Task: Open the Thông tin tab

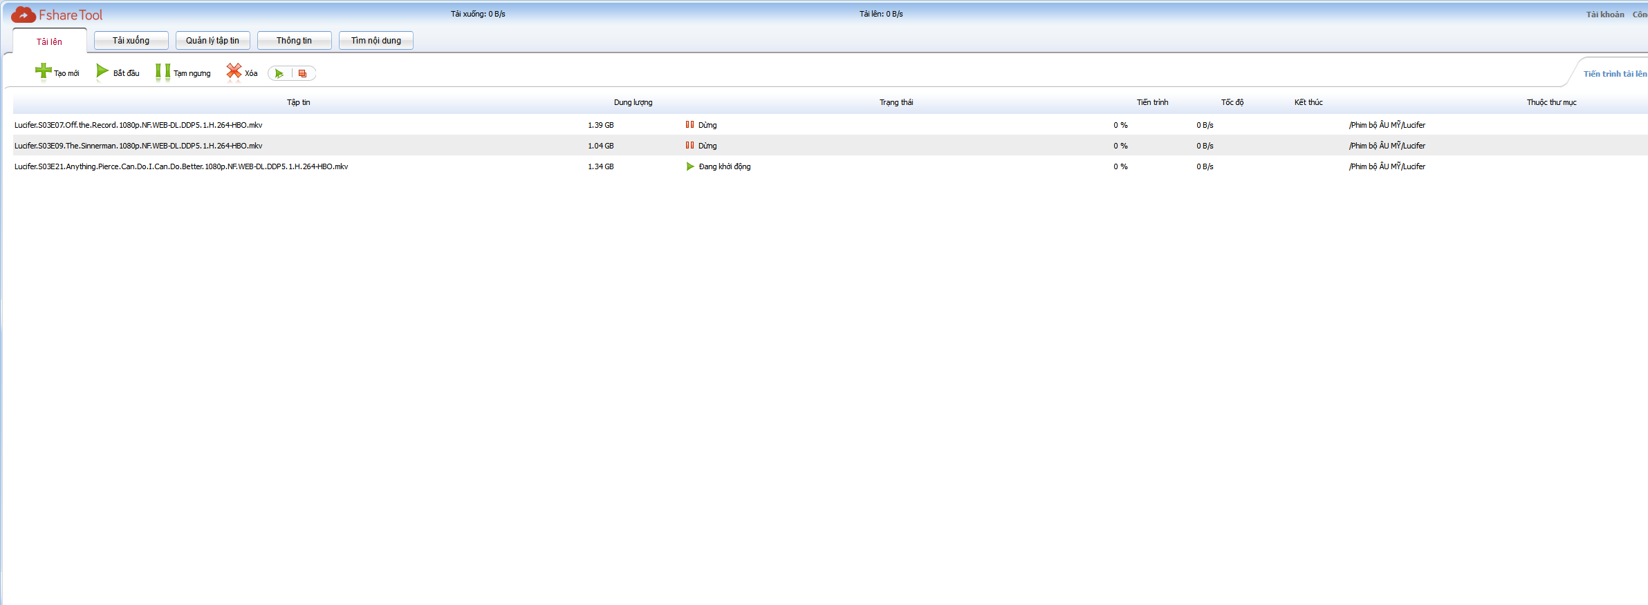Action: (294, 40)
